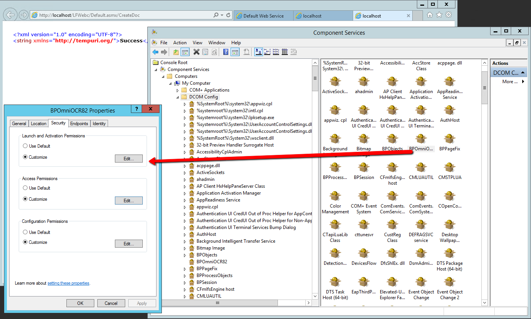Switch to Small Icons view in toolbar
This screenshot has width=531, height=319.
[267, 52]
